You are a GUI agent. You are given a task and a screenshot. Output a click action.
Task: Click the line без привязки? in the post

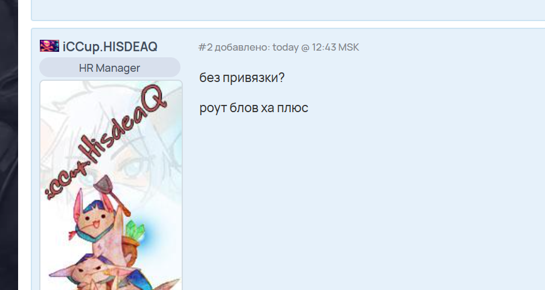pyautogui.click(x=242, y=77)
